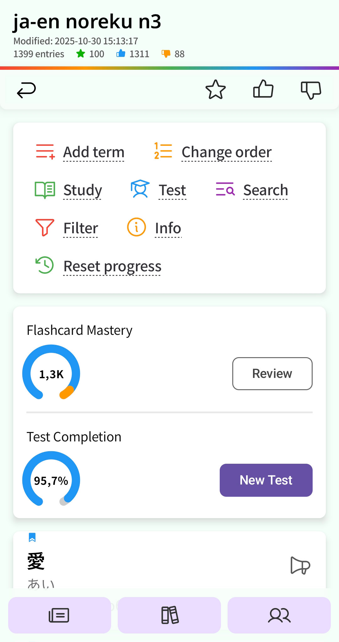Toggle the star favorite icon

(x=215, y=90)
